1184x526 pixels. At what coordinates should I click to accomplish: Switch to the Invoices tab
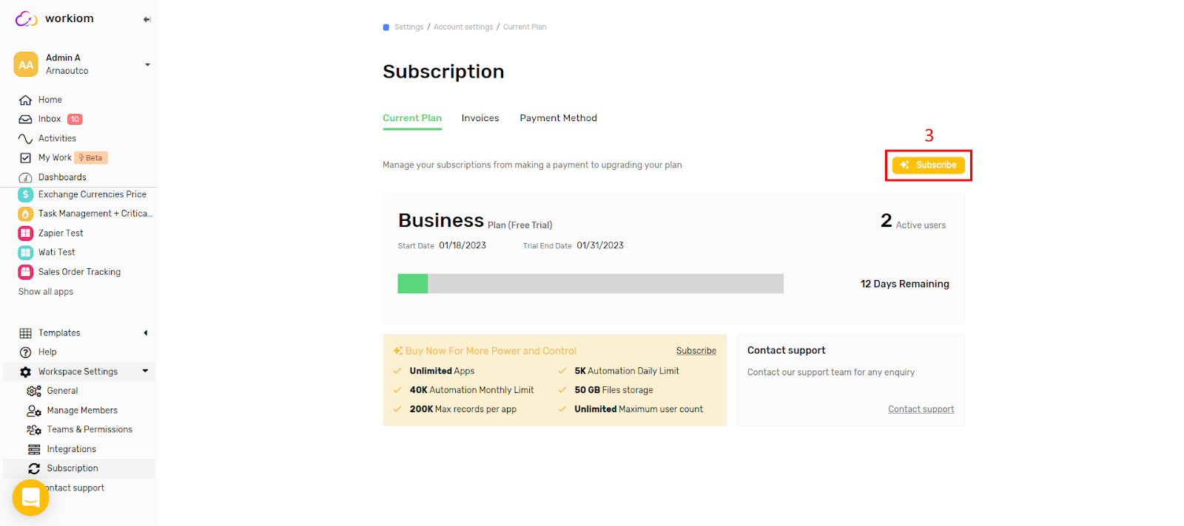click(x=480, y=117)
